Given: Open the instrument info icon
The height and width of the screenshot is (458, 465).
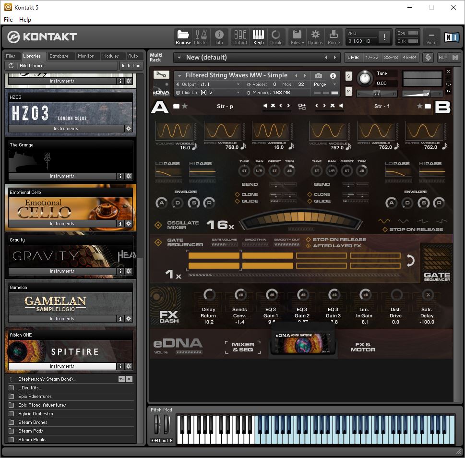Looking at the screenshot, I should coord(333,76).
